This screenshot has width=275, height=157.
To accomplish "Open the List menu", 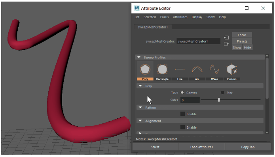I will 137,17.
